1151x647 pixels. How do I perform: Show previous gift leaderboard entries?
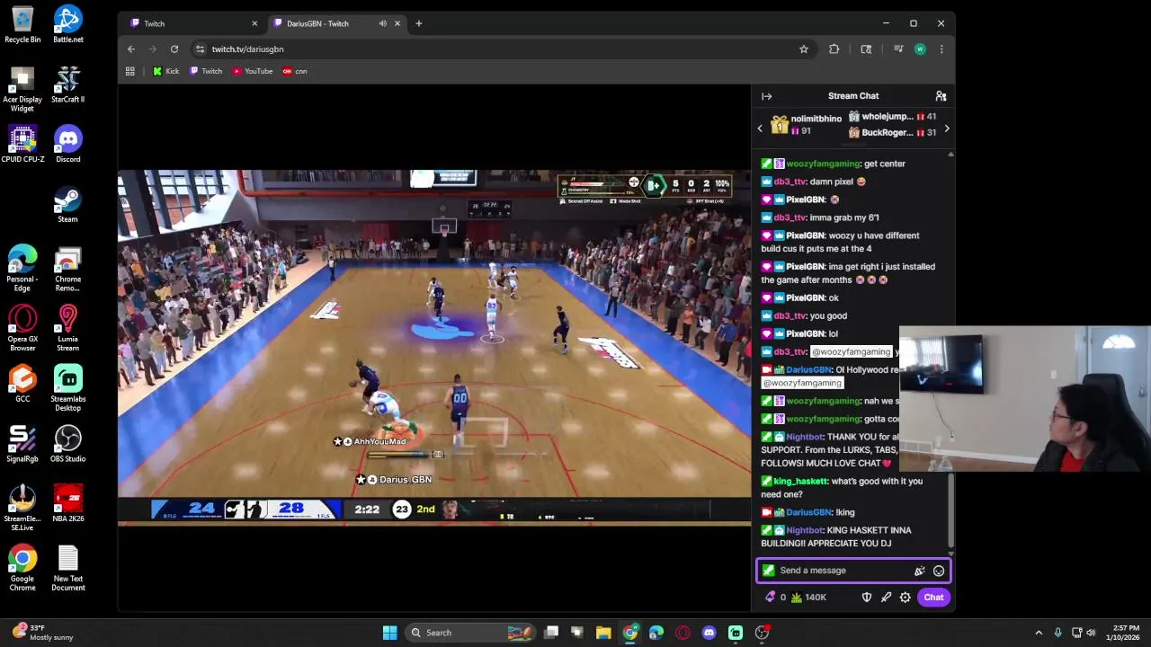pos(760,129)
